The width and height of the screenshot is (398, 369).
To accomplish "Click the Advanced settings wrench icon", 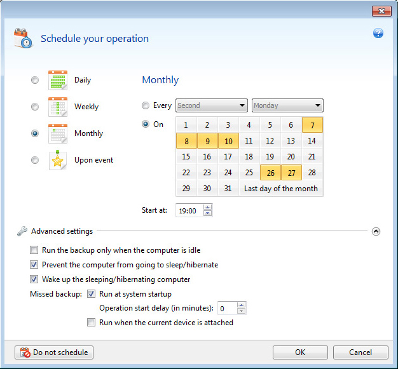I will pyautogui.click(x=22, y=231).
